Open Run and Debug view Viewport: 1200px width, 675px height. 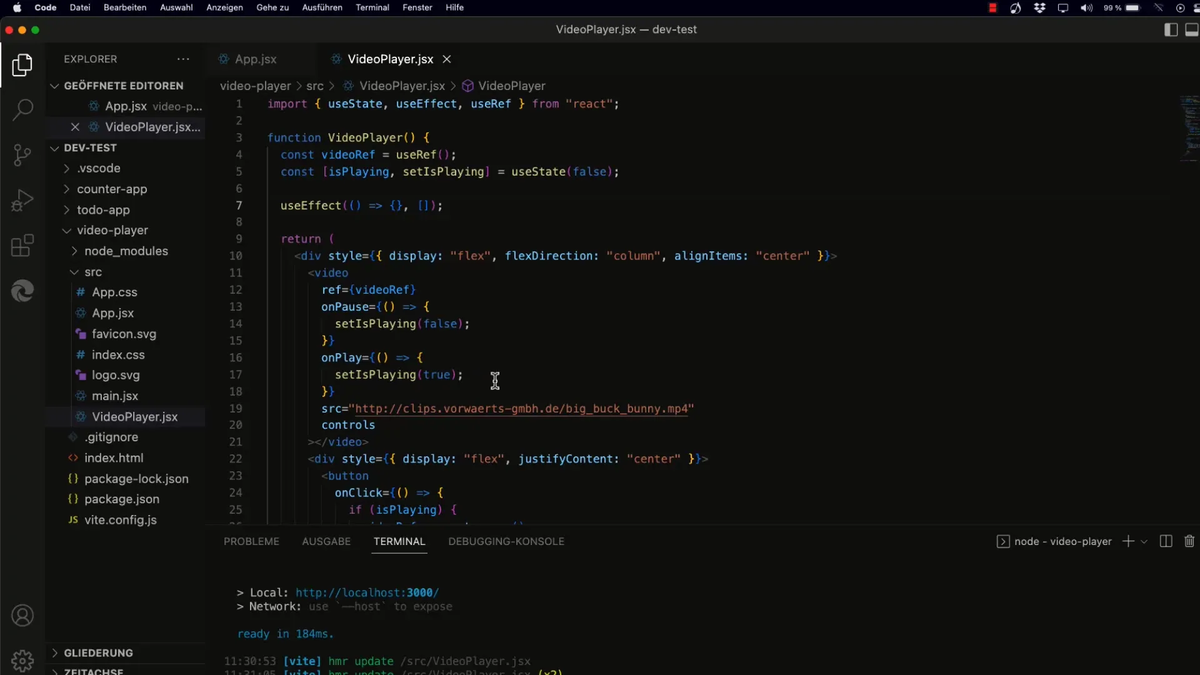[x=22, y=201]
